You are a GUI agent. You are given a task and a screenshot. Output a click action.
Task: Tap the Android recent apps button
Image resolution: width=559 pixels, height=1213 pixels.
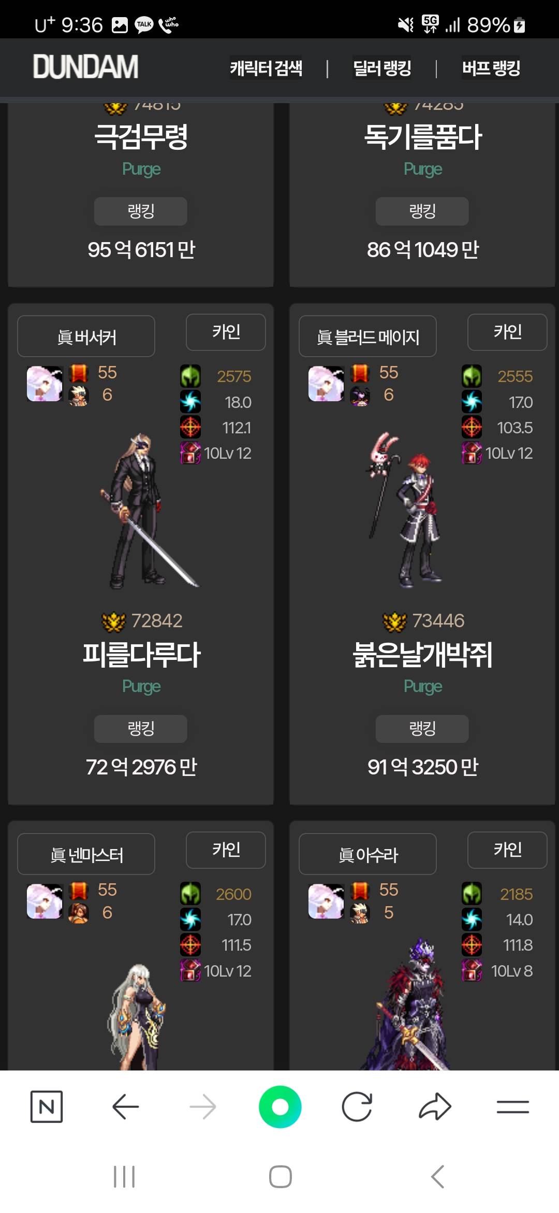point(124,1176)
